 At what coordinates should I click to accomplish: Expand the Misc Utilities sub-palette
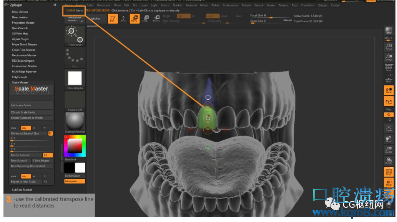tap(20, 12)
